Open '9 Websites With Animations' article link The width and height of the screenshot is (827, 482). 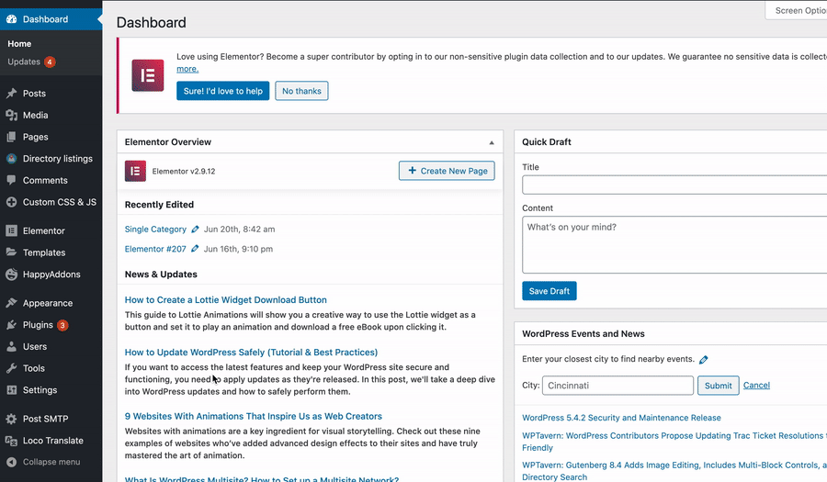[254, 416]
